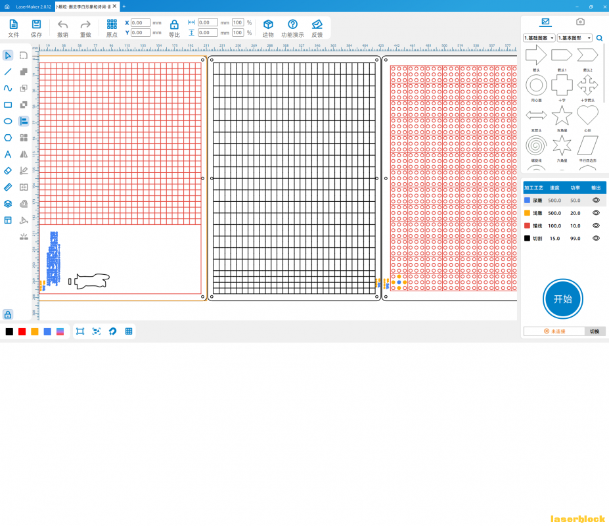The width and height of the screenshot is (609, 526).
Task: Open the 1.基本图形 subcategory dropdown
Action: click(575, 38)
